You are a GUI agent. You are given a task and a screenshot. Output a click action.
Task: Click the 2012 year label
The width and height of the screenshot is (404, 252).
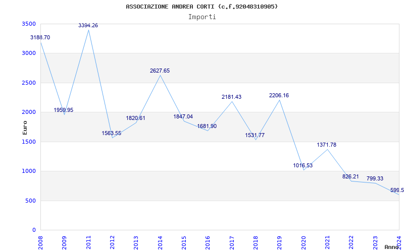click(x=112, y=242)
